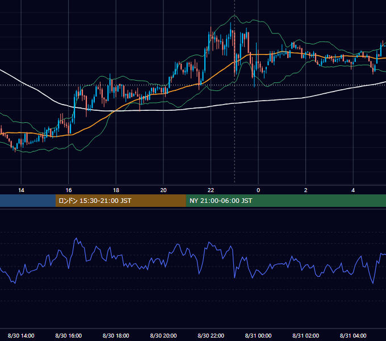Click the 14 hour axis label

pos(21,190)
